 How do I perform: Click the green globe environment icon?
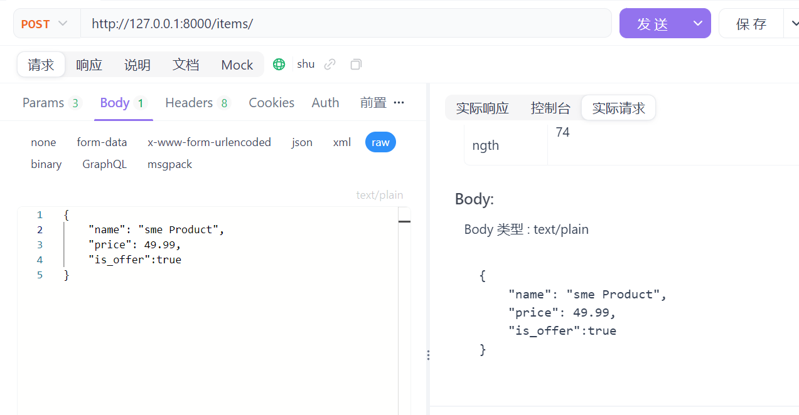tap(279, 64)
